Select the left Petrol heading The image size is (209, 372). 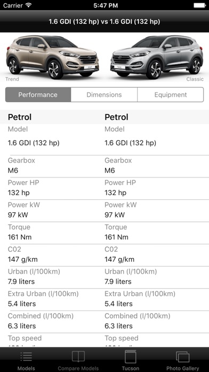click(20, 117)
